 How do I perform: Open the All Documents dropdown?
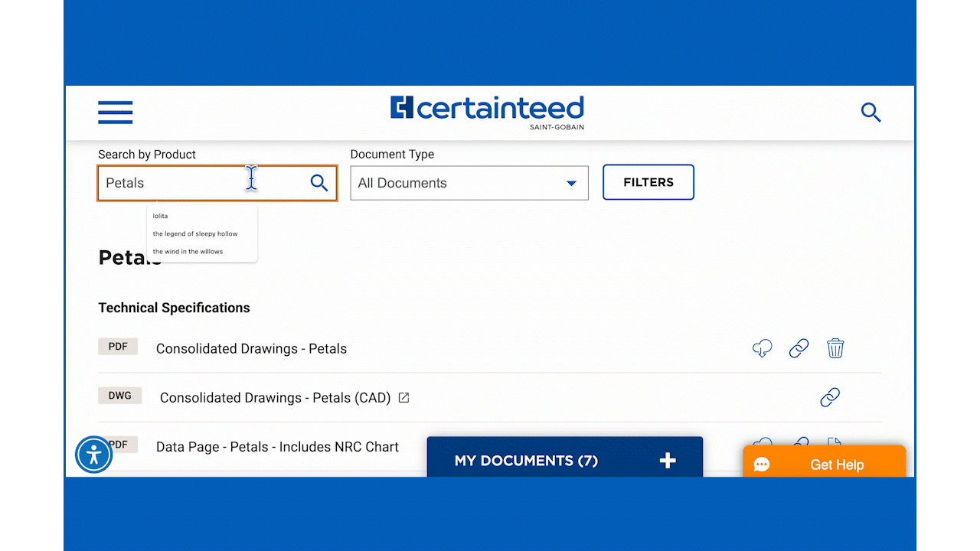tap(469, 183)
